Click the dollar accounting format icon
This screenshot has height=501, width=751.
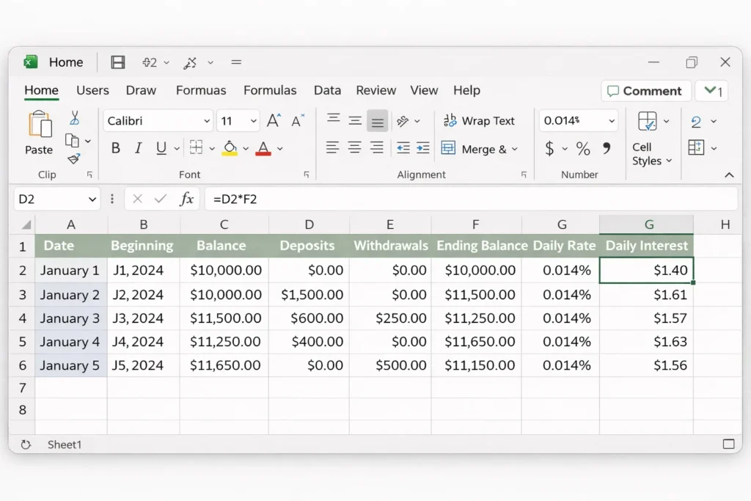552,148
